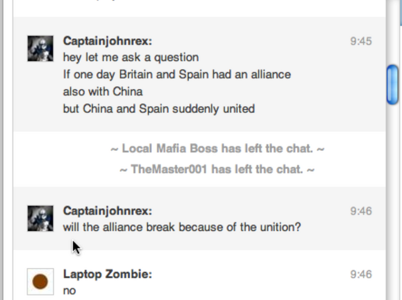Select Laptop Zombie's "no" reply
Viewport: 402px width, 300px height.
click(x=70, y=291)
